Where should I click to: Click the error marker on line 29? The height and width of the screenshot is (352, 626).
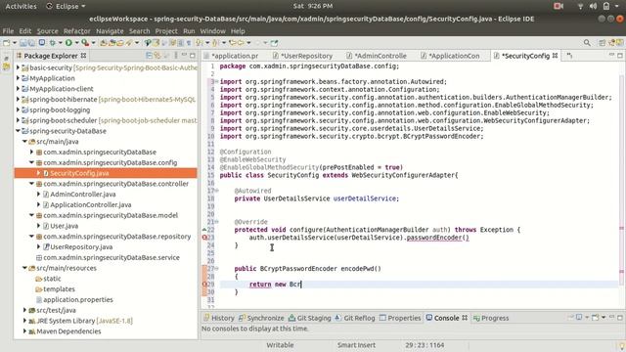click(x=204, y=285)
